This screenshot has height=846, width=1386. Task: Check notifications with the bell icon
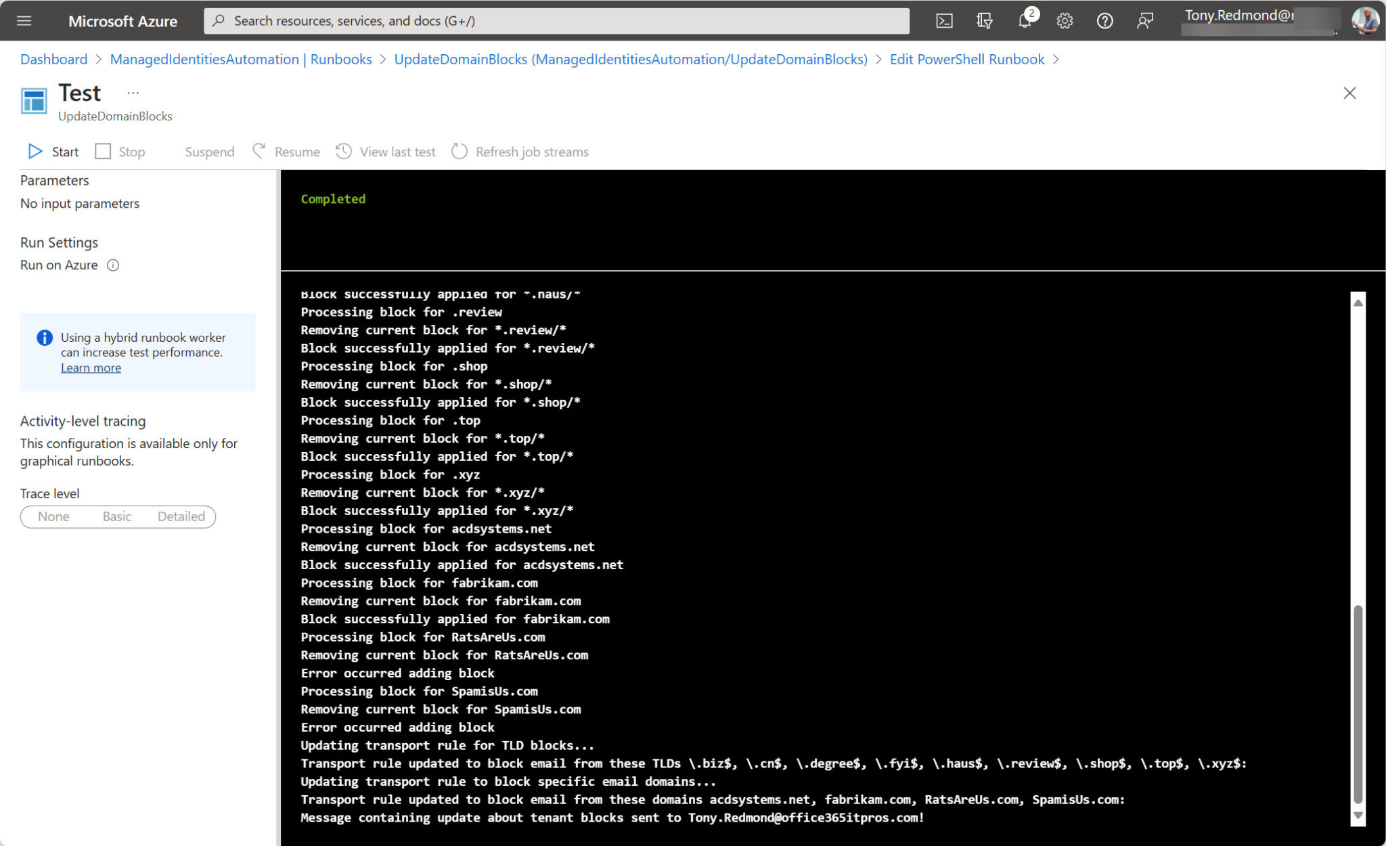(1024, 20)
